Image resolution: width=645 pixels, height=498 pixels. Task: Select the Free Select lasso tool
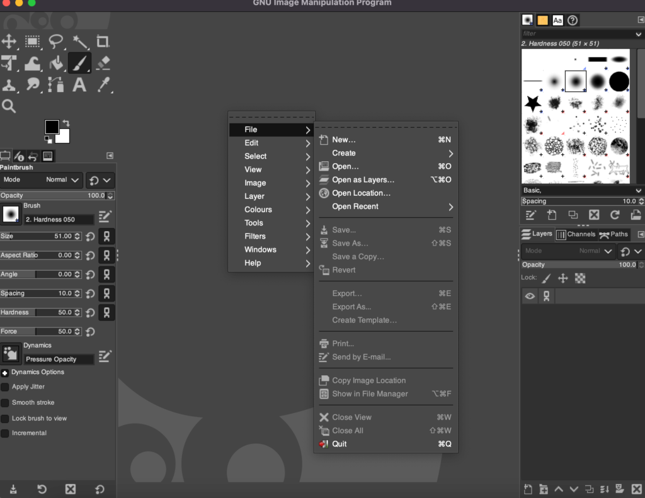coord(56,42)
